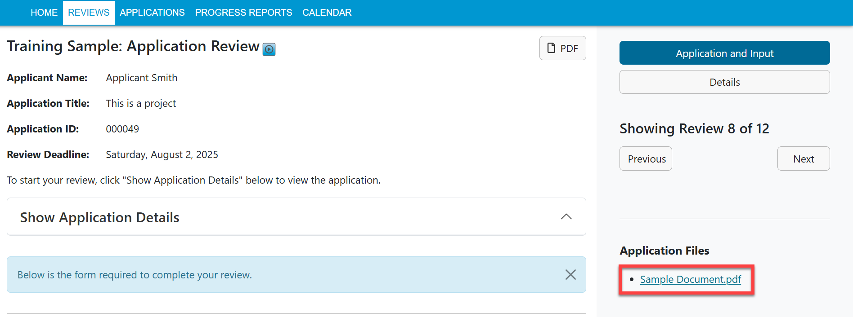Click the Application Files heading
The height and width of the screenshot is (317, 853).
pyautogui.click(x=664, y=251)
